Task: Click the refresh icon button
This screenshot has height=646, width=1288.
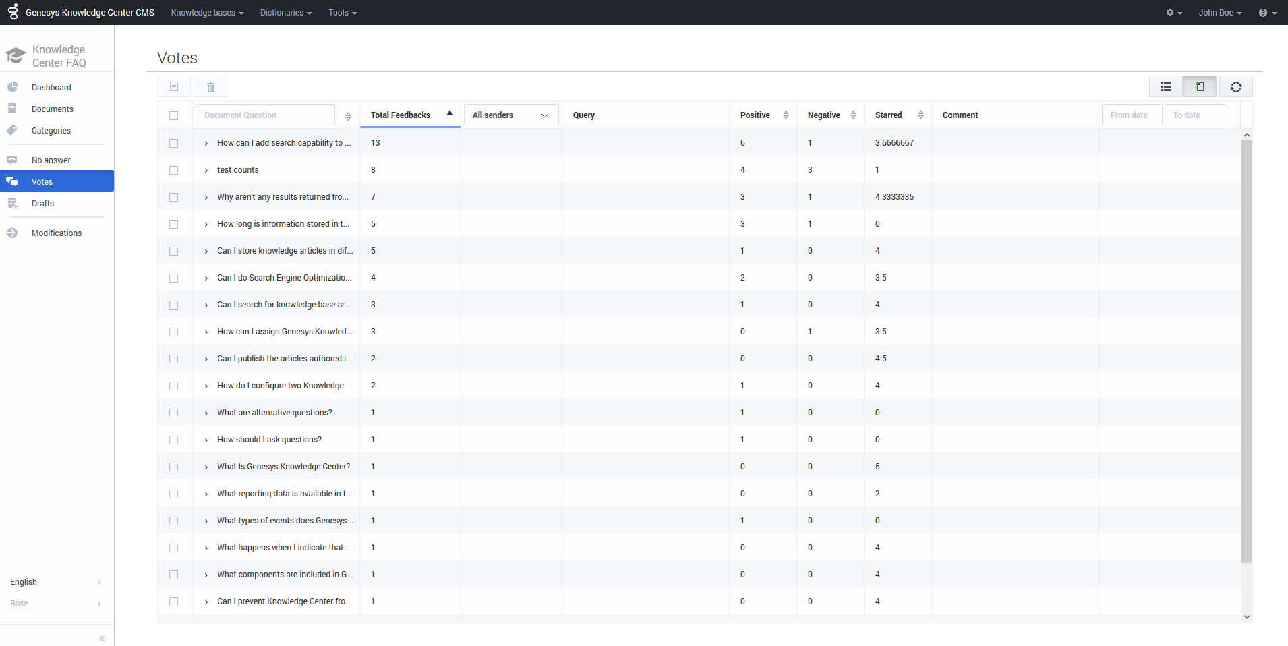Action: 1235,87
